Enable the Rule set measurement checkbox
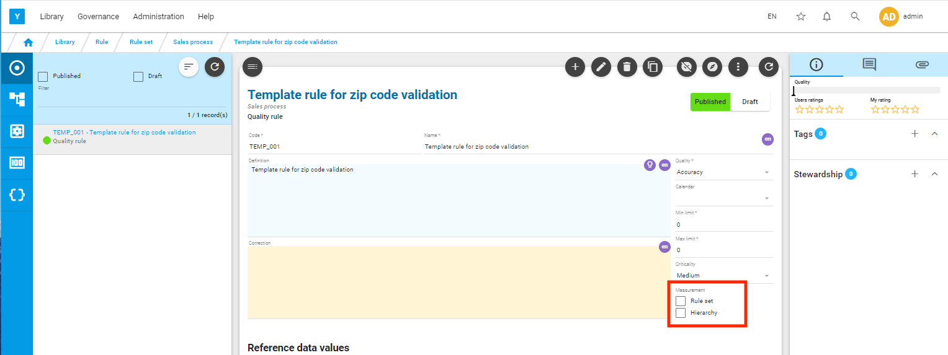This screenshot has width=948, height=355. click(x=681, y=301)
